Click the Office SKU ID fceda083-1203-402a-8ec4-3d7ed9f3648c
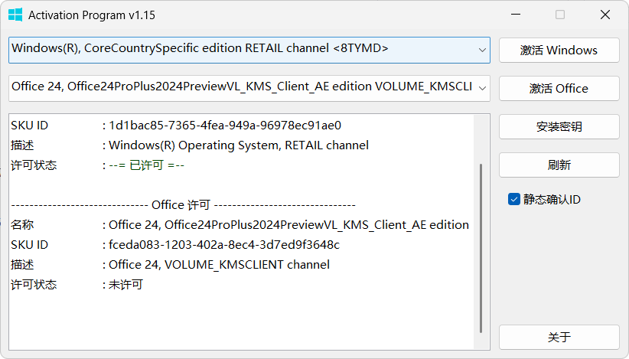Viewport: 629px width, 359px height. click(x=224, y=245)
